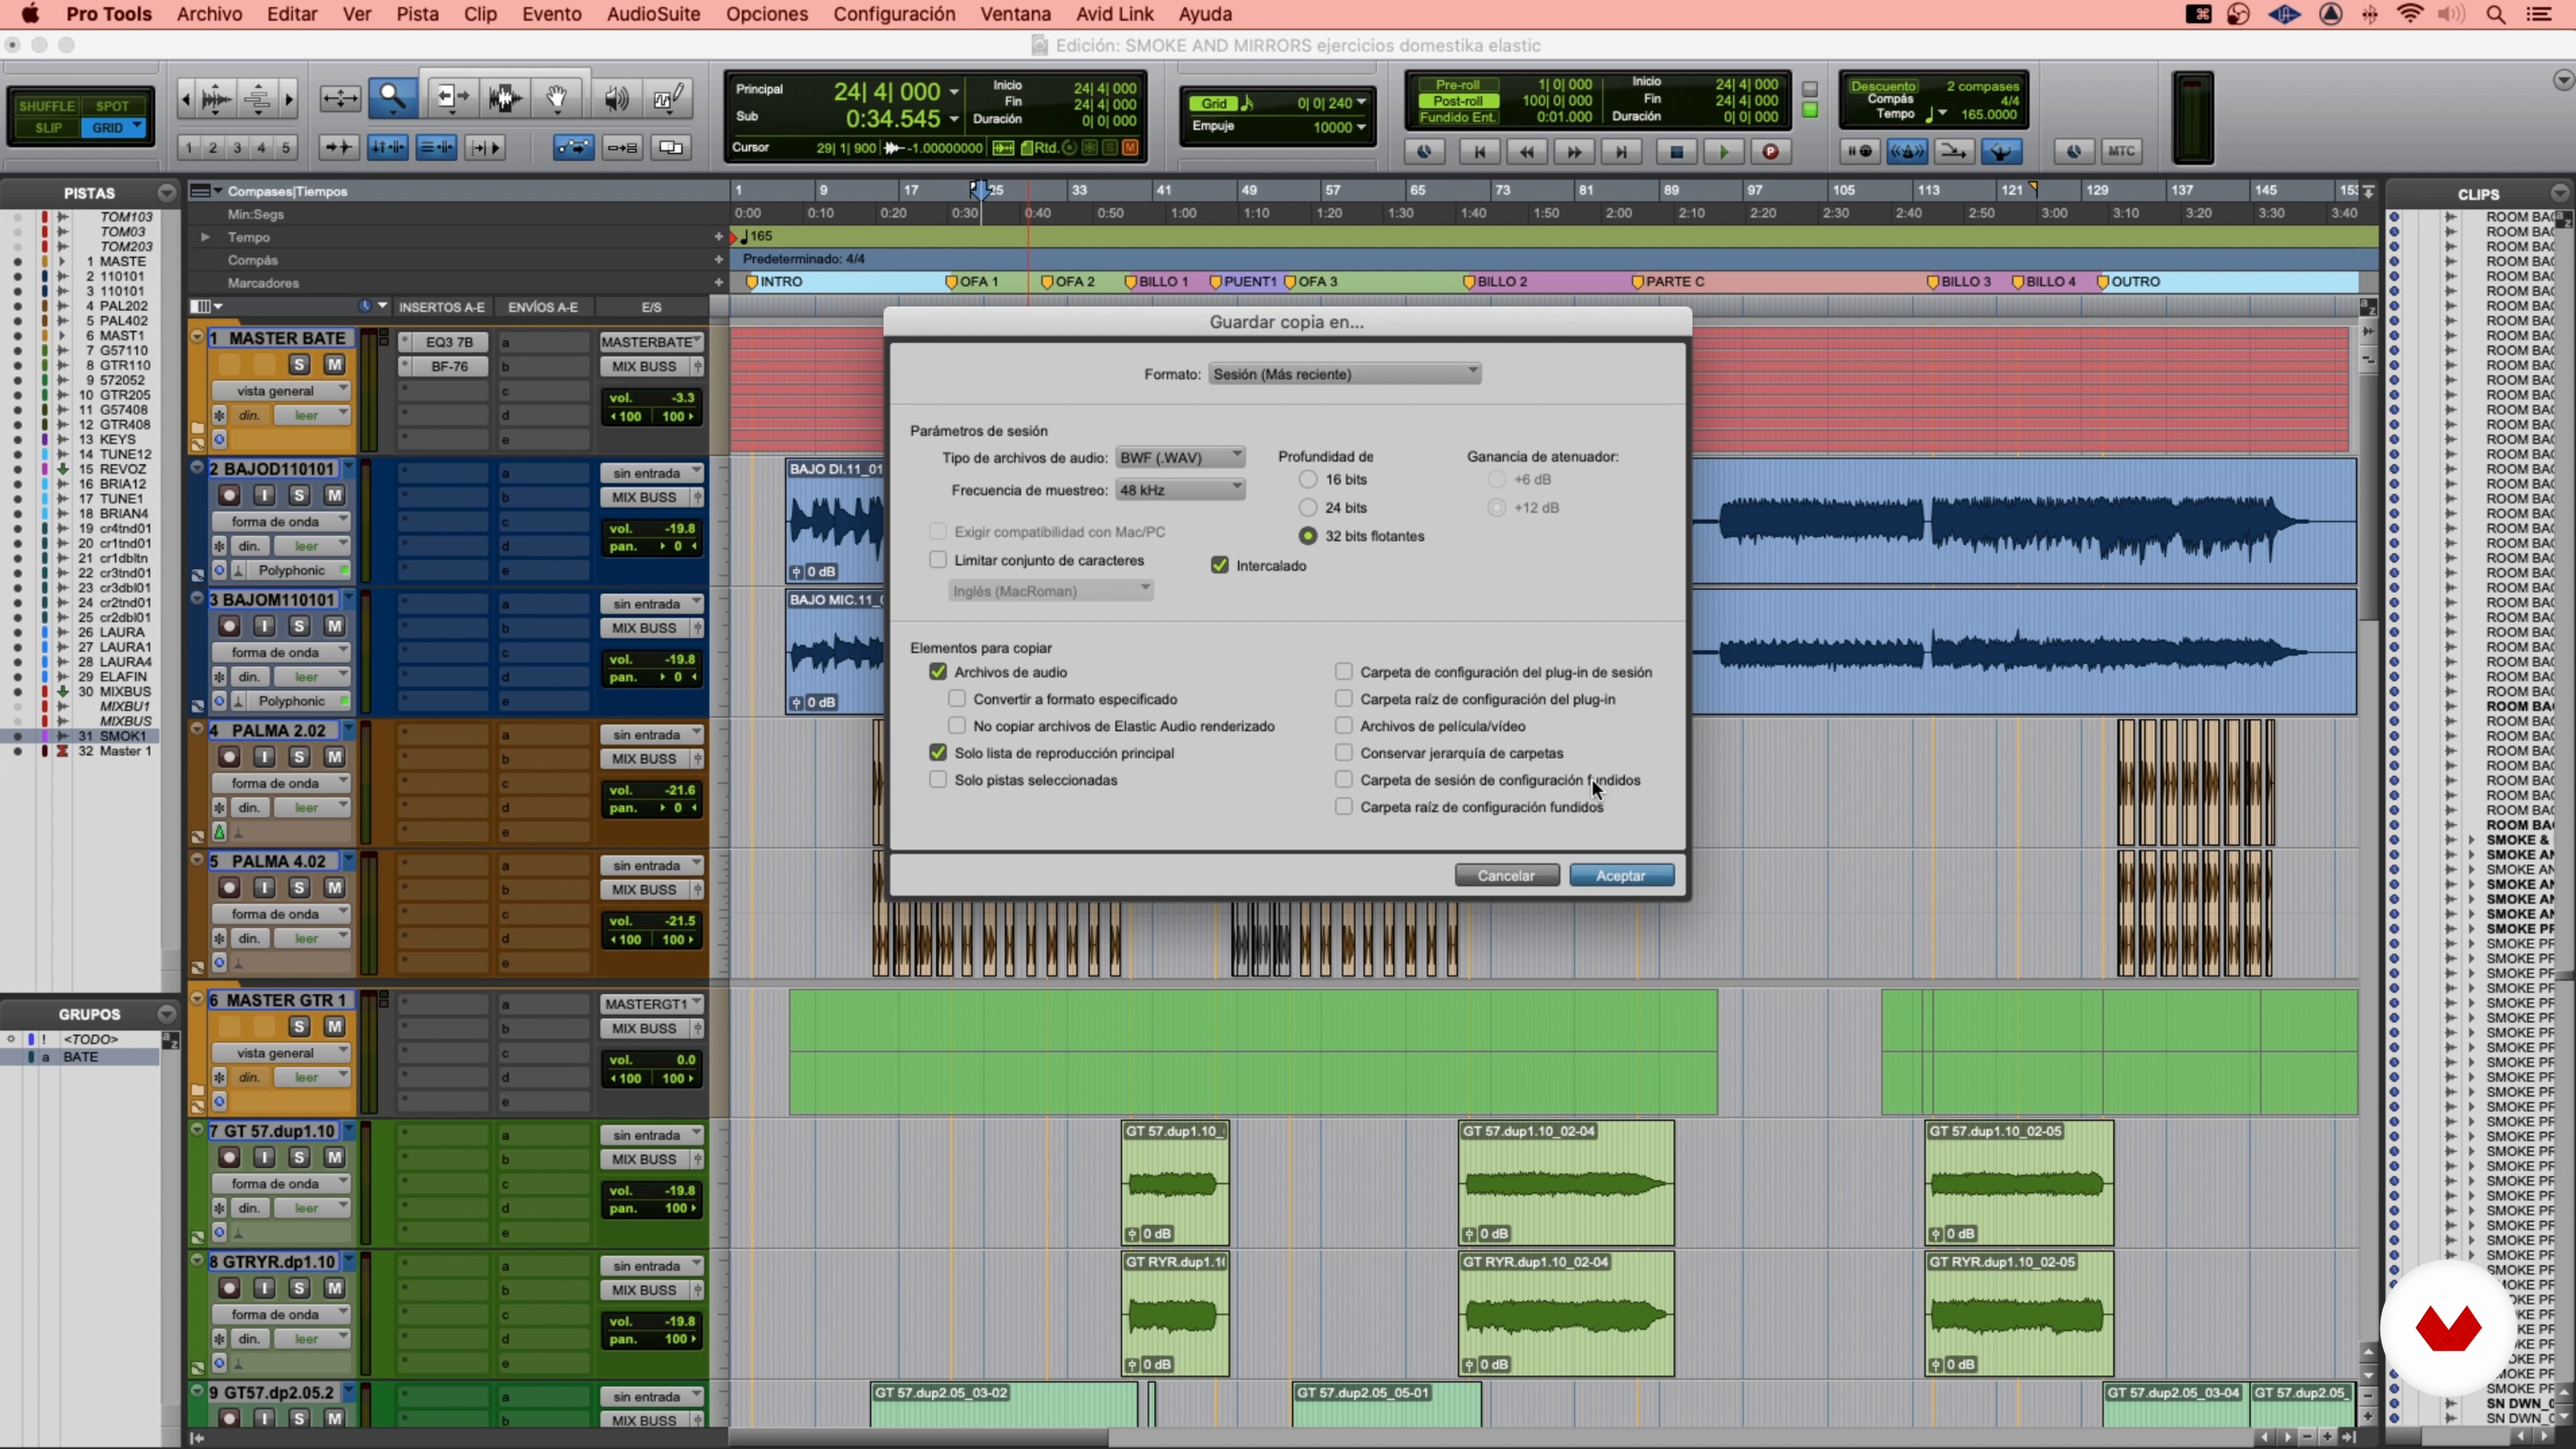Mute the MASTER GTR 1 track

click(334, 1026)
